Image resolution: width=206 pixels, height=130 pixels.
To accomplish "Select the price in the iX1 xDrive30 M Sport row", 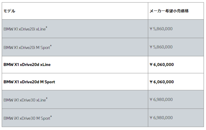I will tap(161, 118).
